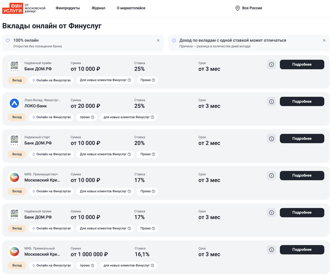Open the Финпродукты menu

click(68, 8)
